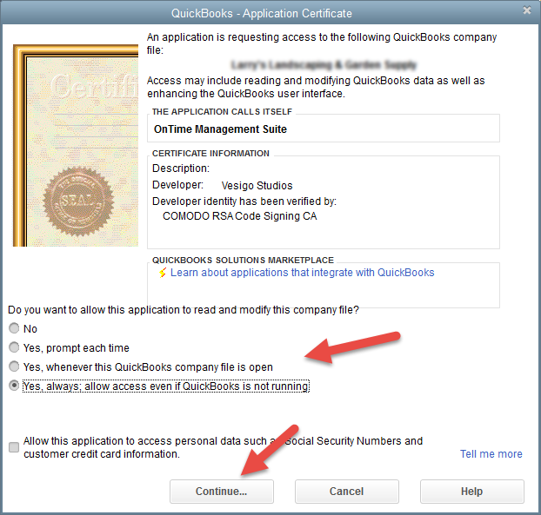
Task: Click "Developer identity has been verified by:" text
Action: point(244,201)
